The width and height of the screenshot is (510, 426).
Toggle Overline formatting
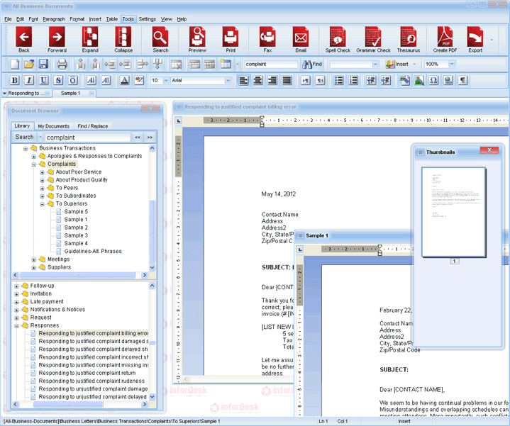73,80
